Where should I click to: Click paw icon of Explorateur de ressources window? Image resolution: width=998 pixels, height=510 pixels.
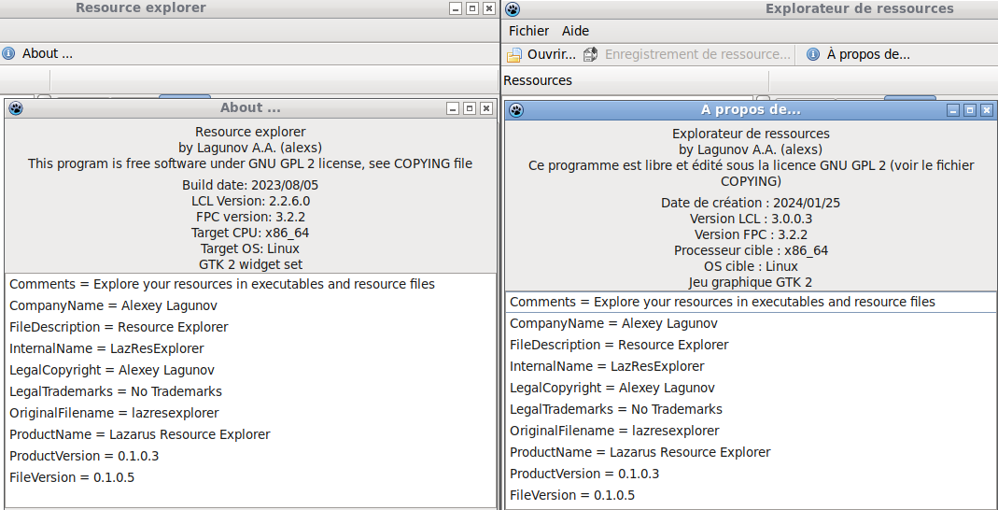coord(513,9)
